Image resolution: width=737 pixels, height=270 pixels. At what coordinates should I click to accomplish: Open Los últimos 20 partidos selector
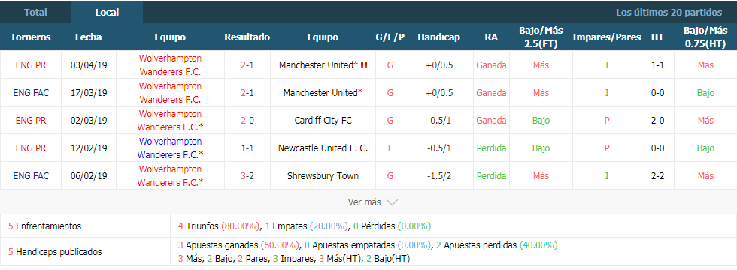669,13
